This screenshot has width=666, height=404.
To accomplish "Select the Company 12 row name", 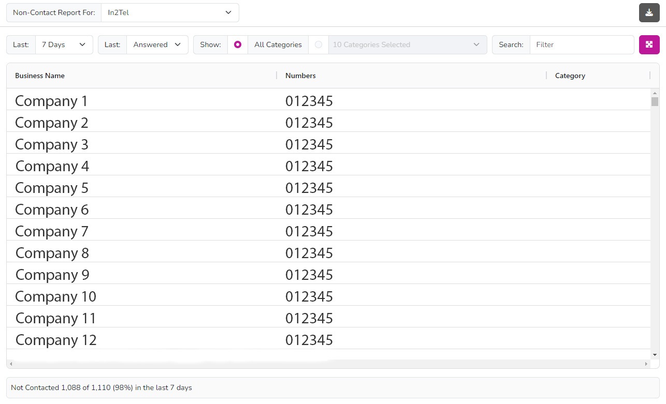I will pyautogui.click(x=56, y=340).
